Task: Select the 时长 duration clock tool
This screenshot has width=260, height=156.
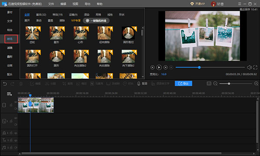Action: (128, 84)
